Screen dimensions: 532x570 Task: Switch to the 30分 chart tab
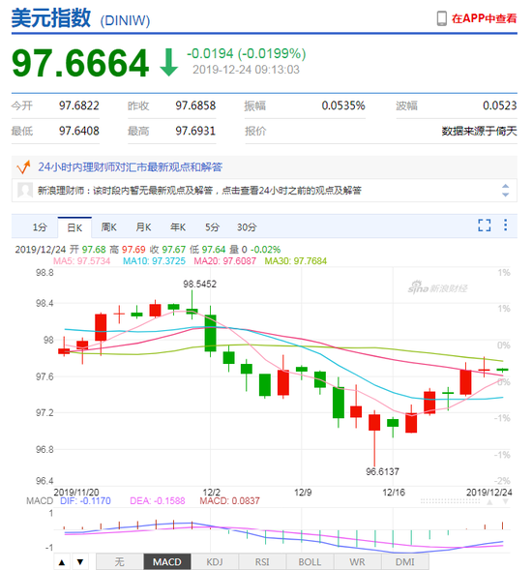pyautogui.click(x=247, y=227)
